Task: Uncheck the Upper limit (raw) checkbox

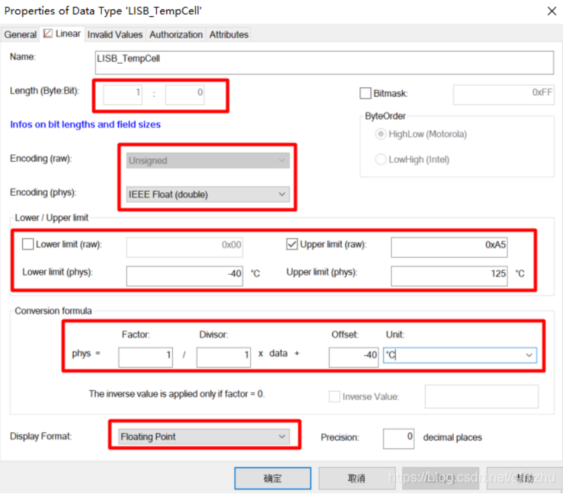Action: click(x=292, y=244)
